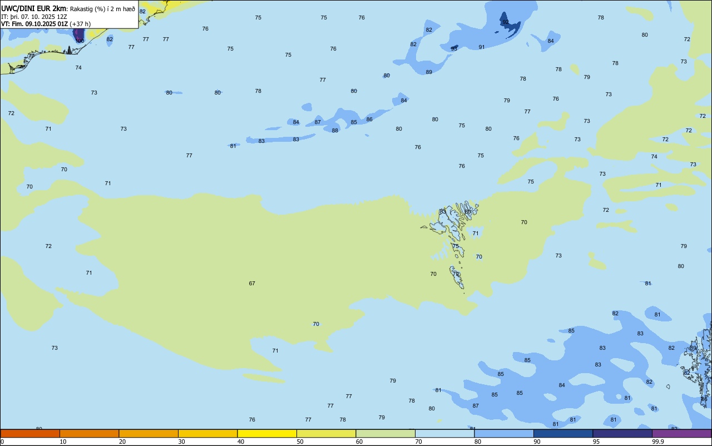Click the legend tick label '40'
This screenshot has height=446, width=712.
click(240, 442)
